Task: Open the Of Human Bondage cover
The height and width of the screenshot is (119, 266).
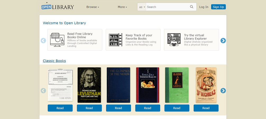Action: click(177, 85)
